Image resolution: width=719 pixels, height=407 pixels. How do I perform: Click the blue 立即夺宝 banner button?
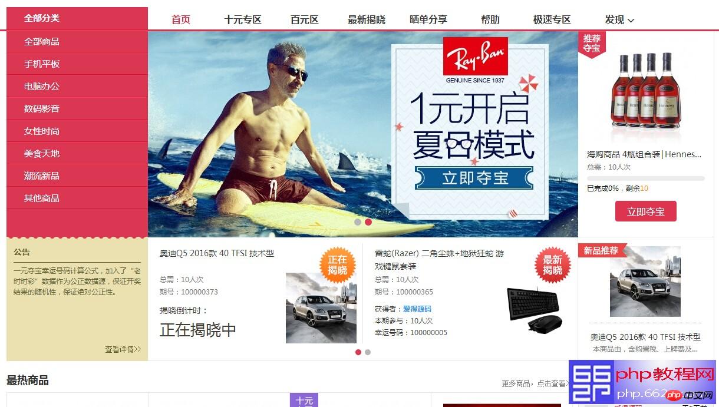pyautogui.click(x=474, y=178)
